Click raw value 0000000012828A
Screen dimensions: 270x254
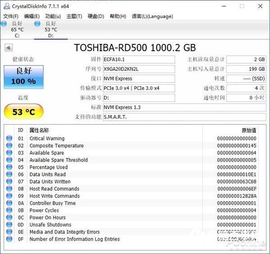pyautogui.click(x=237, y=196)
